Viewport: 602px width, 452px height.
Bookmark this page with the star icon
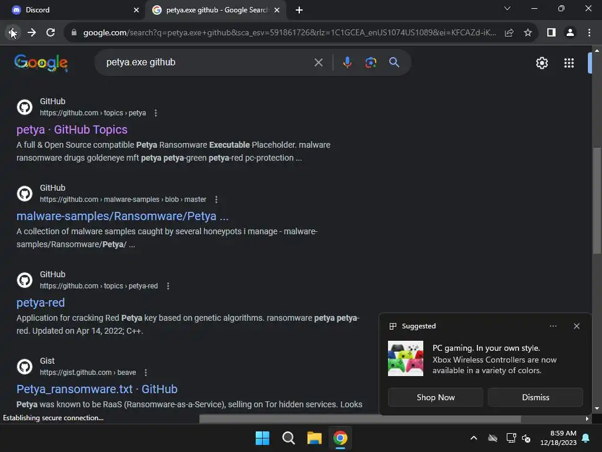click(x=528, y=33)
